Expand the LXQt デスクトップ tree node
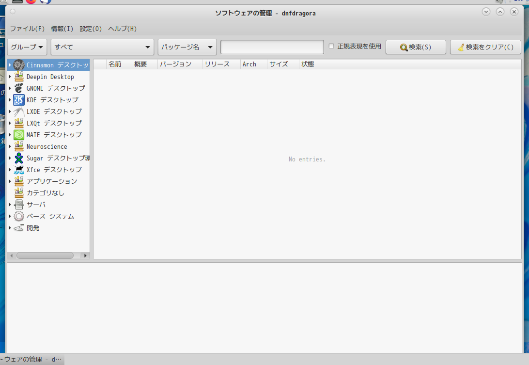This screenshot has height=365, width=529. (x=10, y=123)
